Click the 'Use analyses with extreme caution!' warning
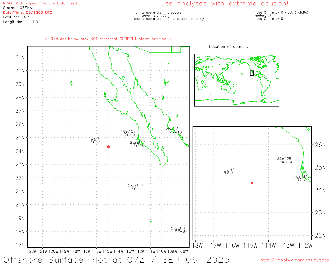329x263 pixels. point(224,3)
